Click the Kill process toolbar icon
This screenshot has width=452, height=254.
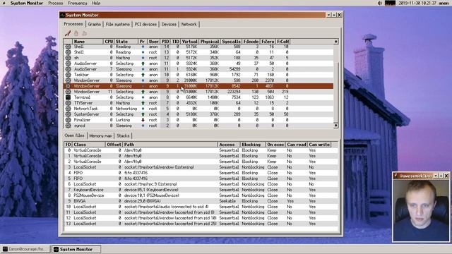pyautogui.click(x=68, y=33)
